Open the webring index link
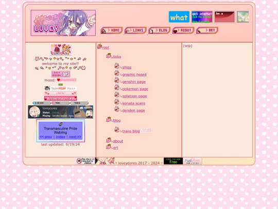The image size is (278, 209). pyautogui.click(x=60, y=137)
